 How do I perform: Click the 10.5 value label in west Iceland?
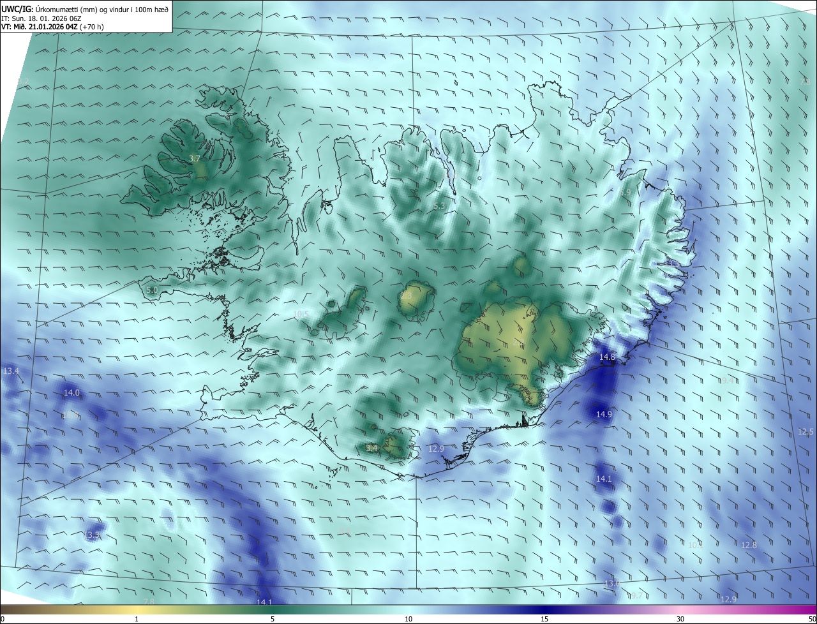click(x=301, y=315)
